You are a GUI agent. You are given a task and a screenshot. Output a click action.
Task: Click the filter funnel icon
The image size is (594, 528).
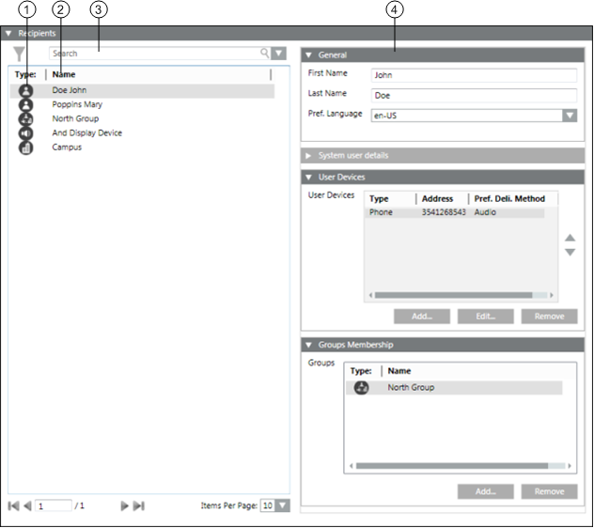point(20,55)
